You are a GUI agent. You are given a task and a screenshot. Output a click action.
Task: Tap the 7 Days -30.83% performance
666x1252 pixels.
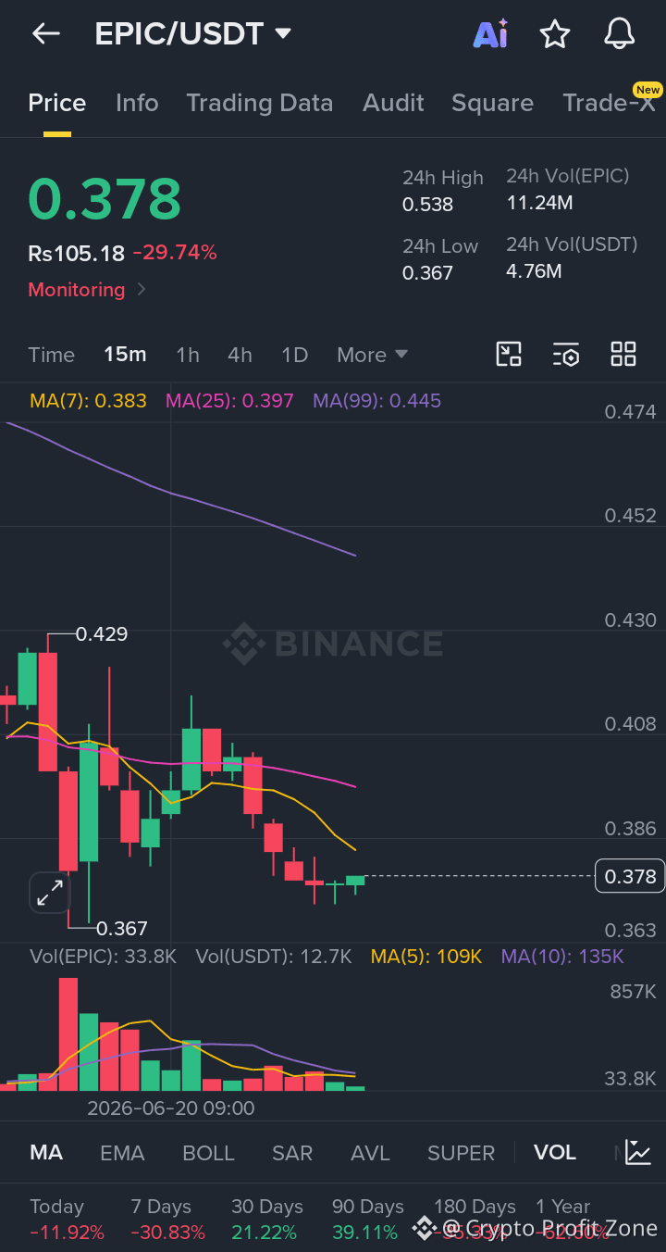click(167, 1220)
